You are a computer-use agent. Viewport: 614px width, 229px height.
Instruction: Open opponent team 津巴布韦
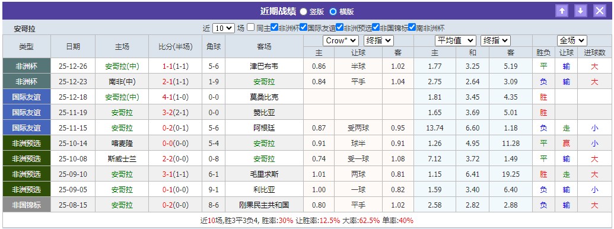click(x=264, y=66)
